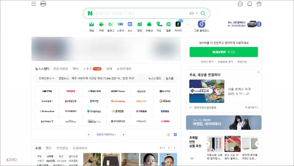Open the Naver Pay icon
The width and height of the screenshot is (294, 166).
[43, 4]
